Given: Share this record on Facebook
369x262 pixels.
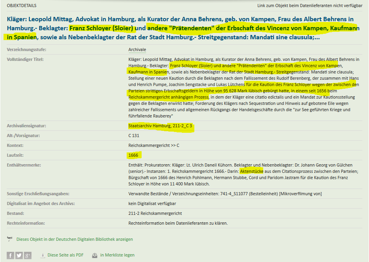Looking at the screenshot, I should (x=11, y=255).
